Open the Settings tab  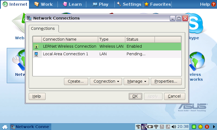129,4
